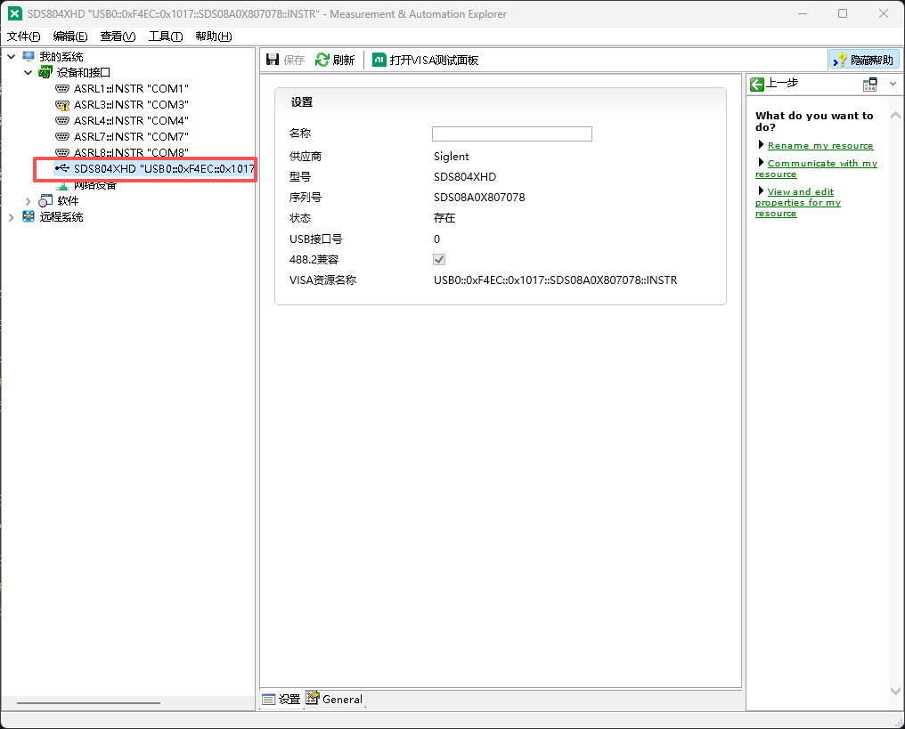Click the Remote Systems (远程系统) icon
Viewport: 905px width, 729px height.
click(x=29, y=217)
